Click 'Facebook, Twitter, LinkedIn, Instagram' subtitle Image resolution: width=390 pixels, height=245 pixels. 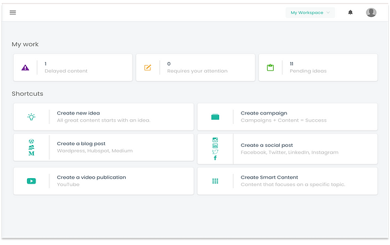click(x=289, y=152)
